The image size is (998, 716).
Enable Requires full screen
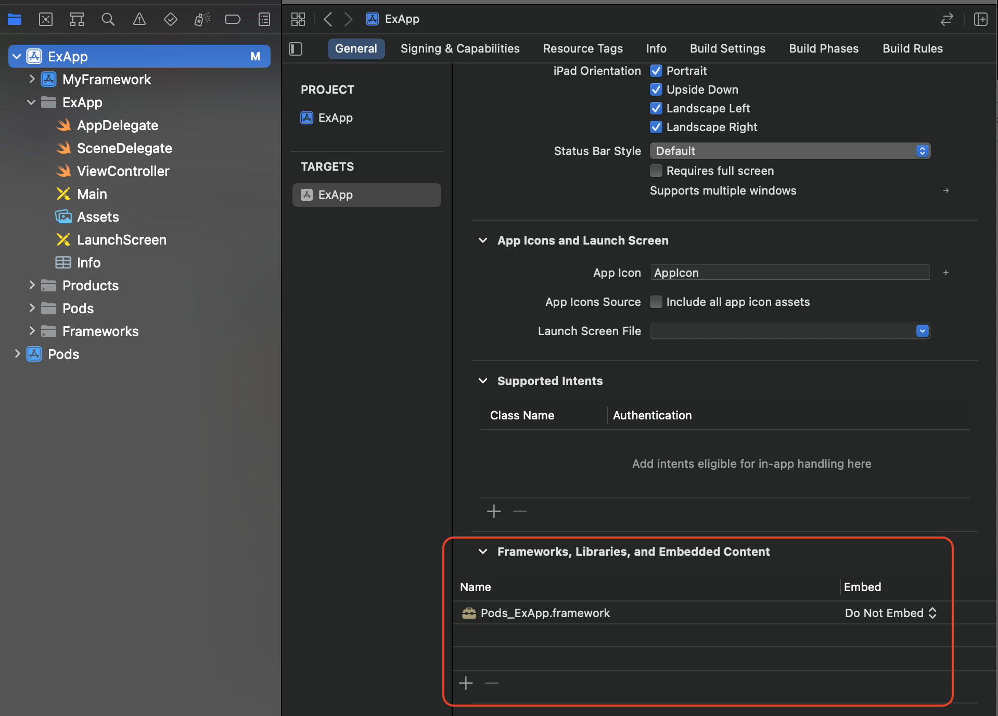pyautogui.click(x=656, y=171)
